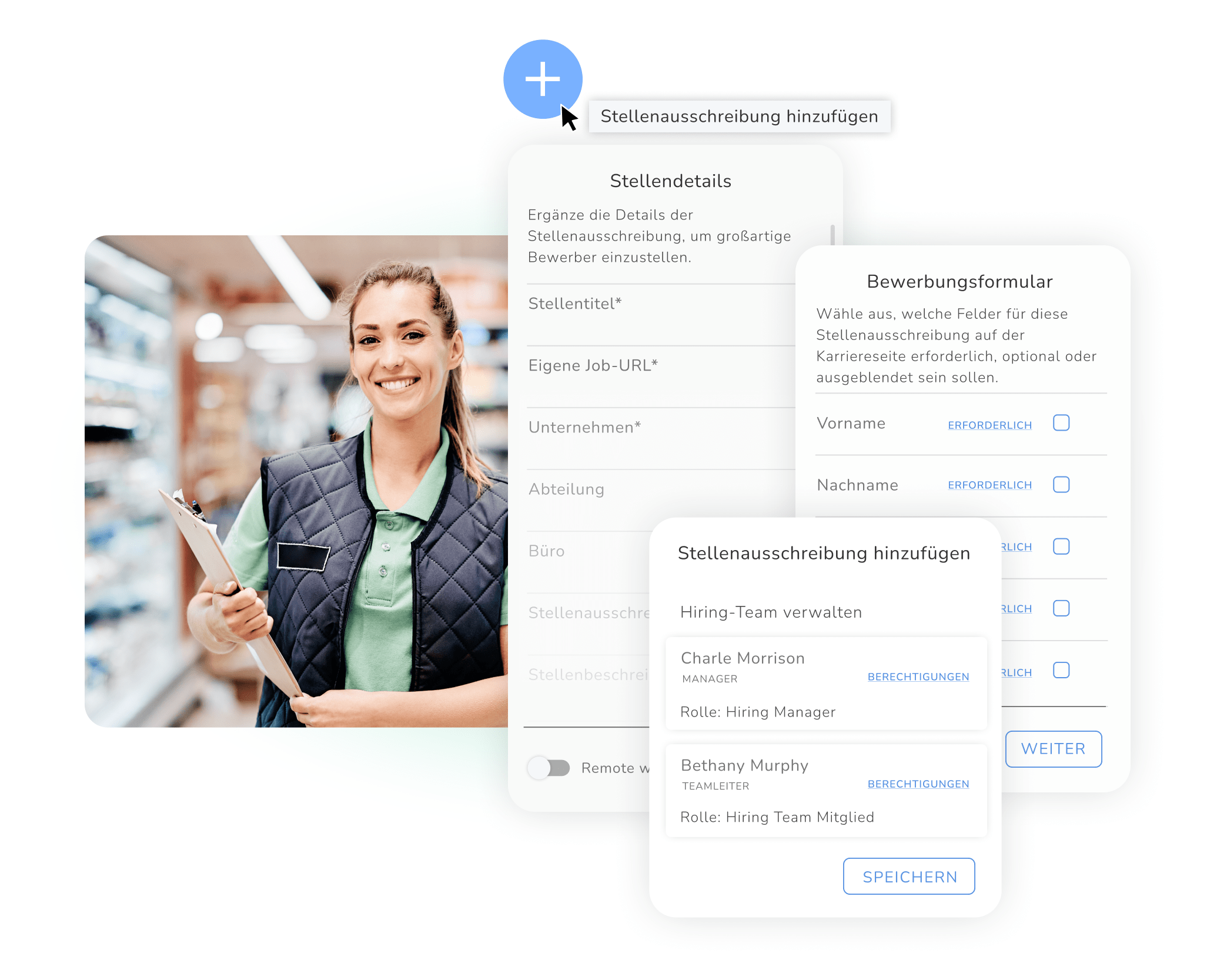The height and width of the screenshot is (953, 1217).
Task: Click the Eigene Job-URL input field
Action: pos(661,376)
